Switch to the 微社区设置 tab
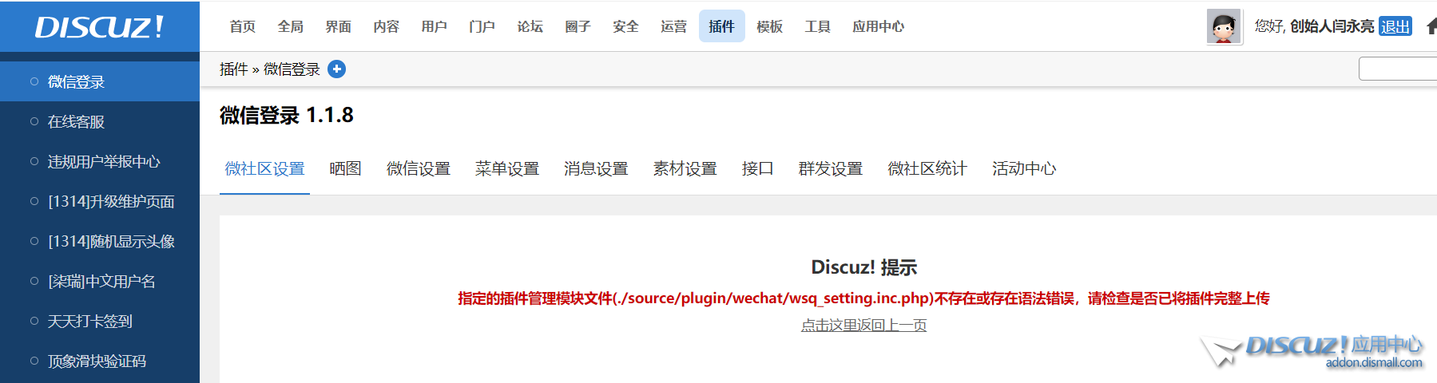Screen dimensions: 1437x383 [265, 168]
